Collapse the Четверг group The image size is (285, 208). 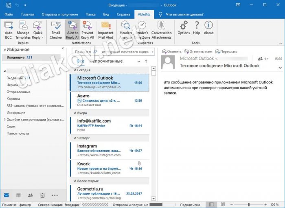75,138
